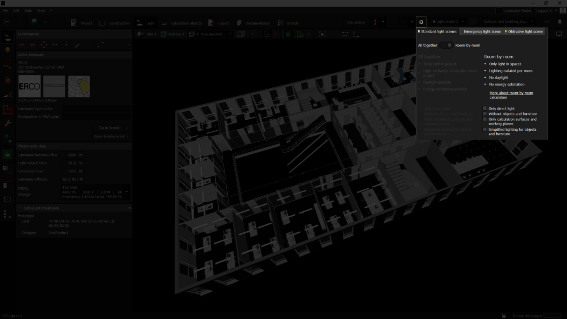
Task: Click the back arrow navigation icon
Action: (6, 22)
